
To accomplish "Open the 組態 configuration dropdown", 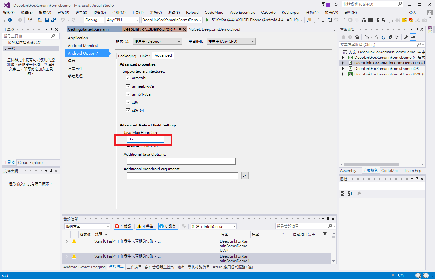I will click(x=157, y=41).
